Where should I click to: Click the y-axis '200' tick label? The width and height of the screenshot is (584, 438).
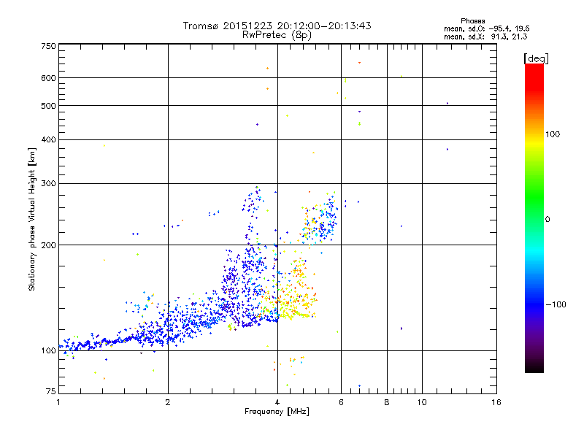pyautogui.click(x=48, y=245)
